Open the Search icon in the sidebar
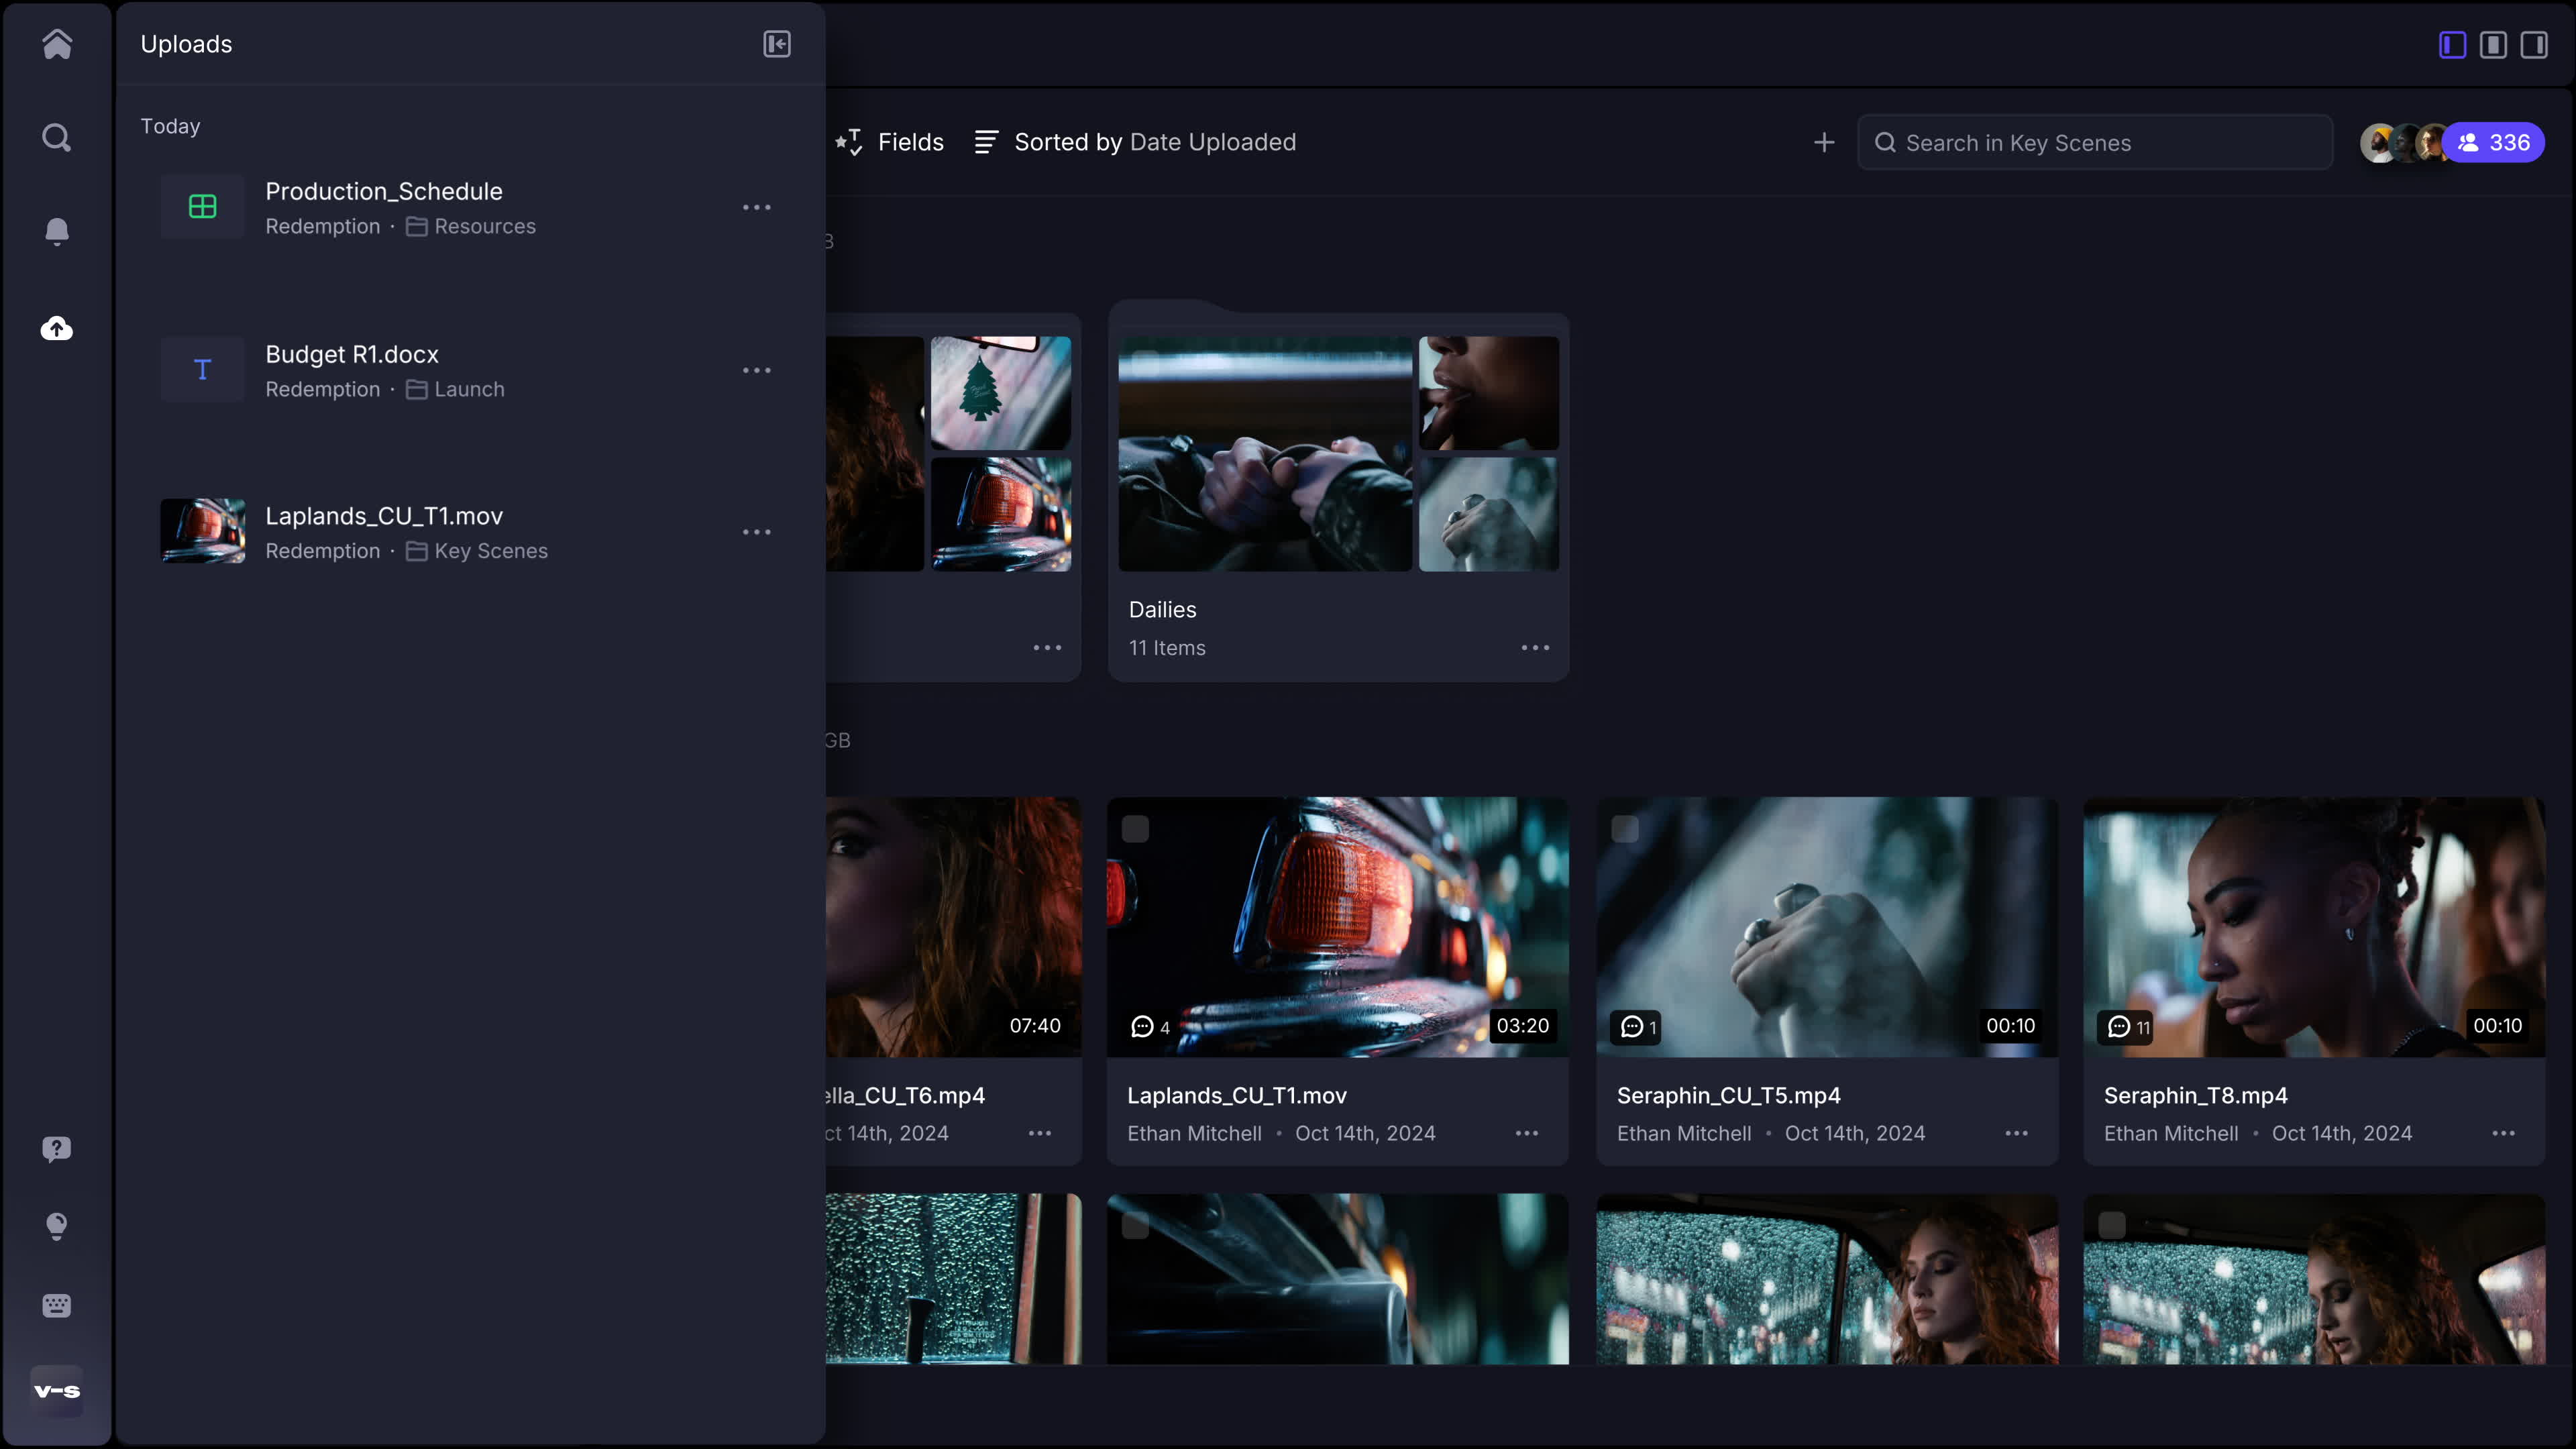The height and width of the screenshot is (1449, 2576). [57, 137]
